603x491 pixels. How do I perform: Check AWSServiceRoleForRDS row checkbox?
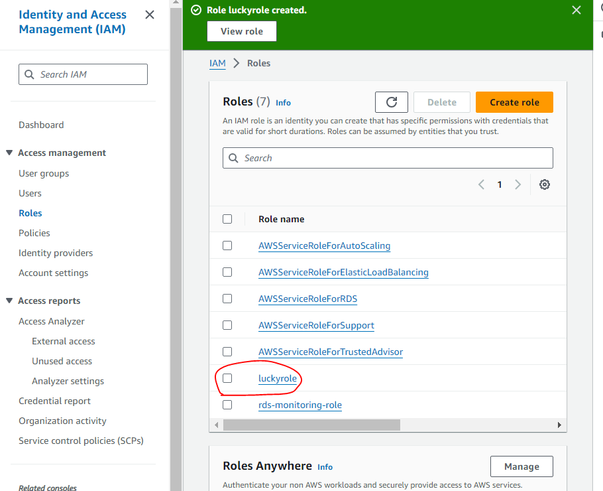pos(227,299)
